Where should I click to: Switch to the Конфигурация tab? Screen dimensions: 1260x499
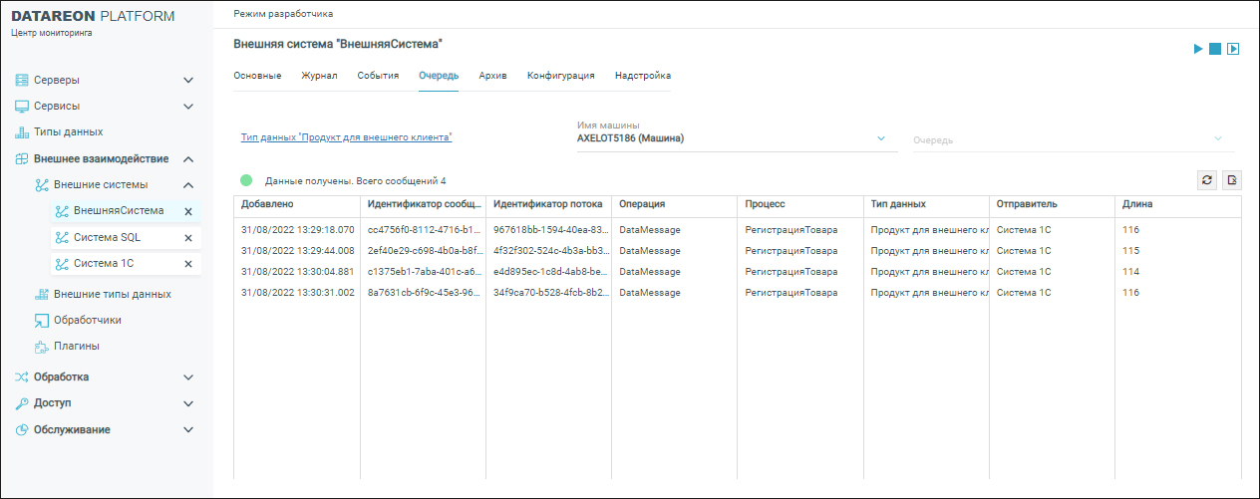pyautogui.click(x=560, y=76)
